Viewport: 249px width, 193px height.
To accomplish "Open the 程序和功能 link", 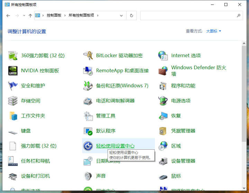I will point(183,86).
